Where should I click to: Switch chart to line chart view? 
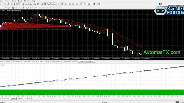coord(66,4)
